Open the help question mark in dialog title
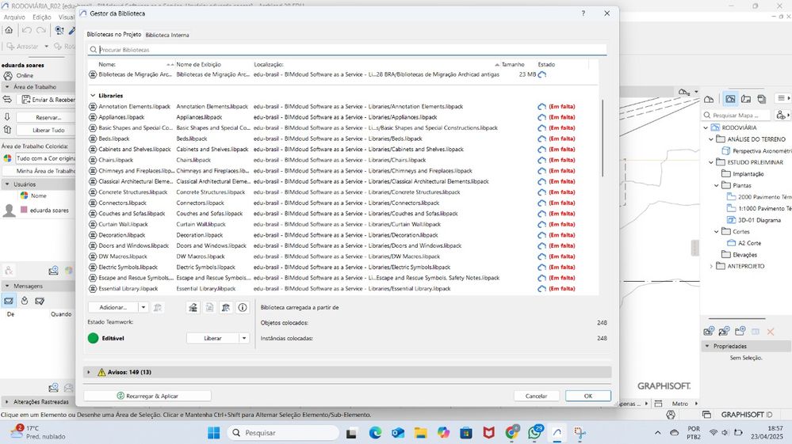 pos(583,13)
